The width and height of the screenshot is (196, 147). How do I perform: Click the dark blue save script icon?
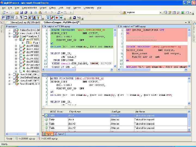pos(74,18)
